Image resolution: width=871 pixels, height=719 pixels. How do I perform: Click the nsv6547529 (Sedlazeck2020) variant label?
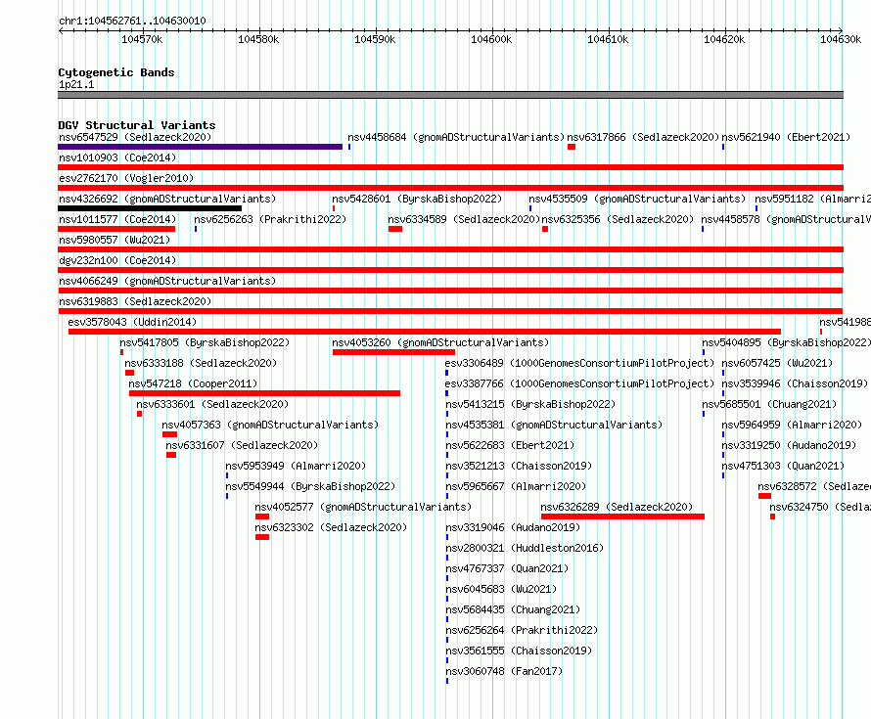(x=135, y=137)
